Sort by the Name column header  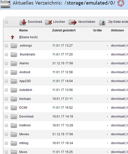tap(24, 30)
